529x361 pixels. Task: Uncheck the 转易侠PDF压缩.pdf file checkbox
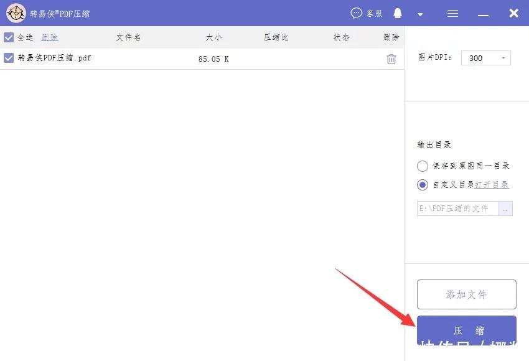[9, 58]
